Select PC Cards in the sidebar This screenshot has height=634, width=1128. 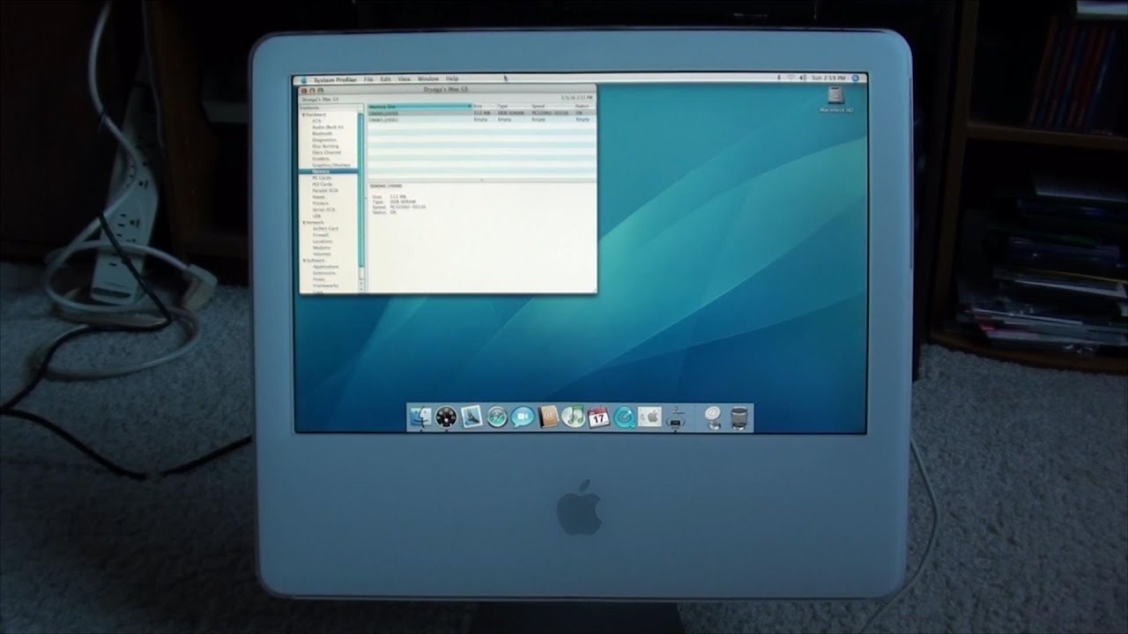click(322, 178)
